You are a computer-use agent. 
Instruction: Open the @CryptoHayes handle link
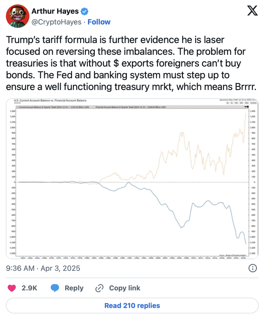coord(56,22)
